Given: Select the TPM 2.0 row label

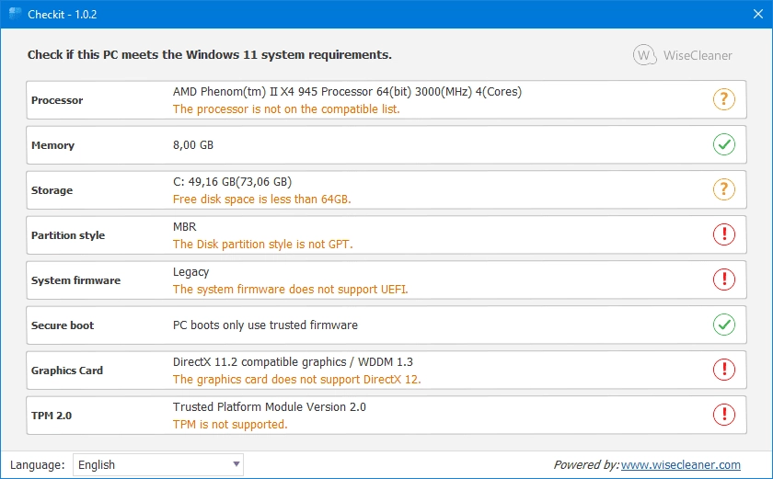Looking at the screenshot, I should [x=52, y=416].
